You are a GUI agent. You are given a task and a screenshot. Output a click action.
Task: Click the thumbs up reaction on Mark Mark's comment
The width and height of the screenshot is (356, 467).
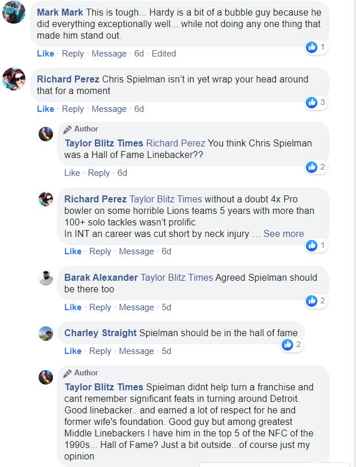tap(311, 47)
